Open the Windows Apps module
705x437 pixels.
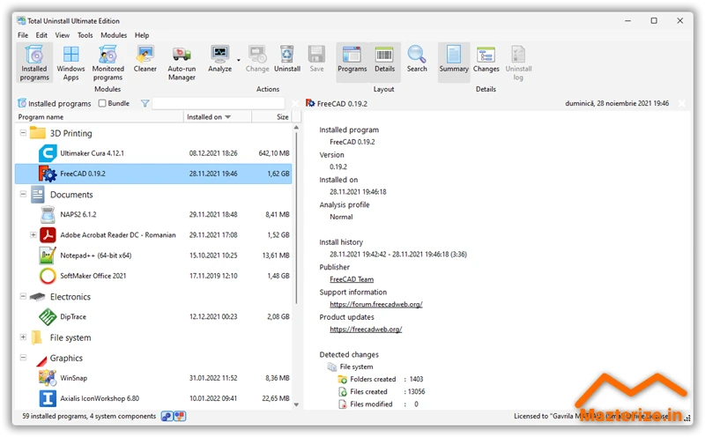[70, 63]
